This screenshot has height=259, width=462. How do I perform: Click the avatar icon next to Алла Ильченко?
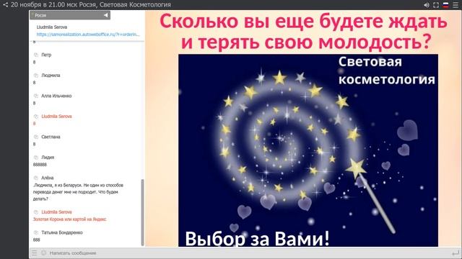point(36,96)
